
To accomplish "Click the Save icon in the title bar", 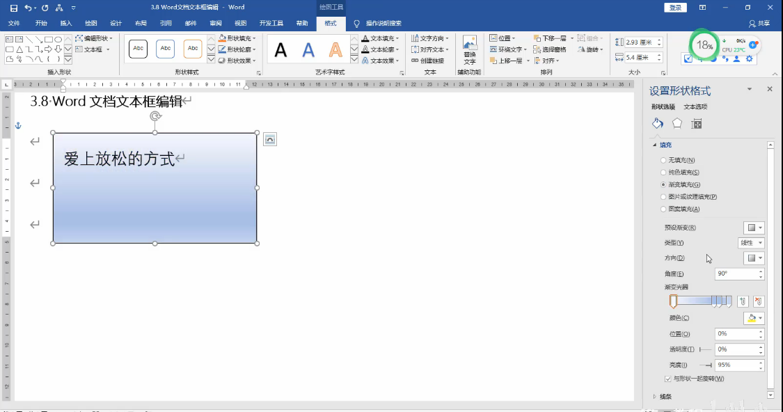I will (x=13, y=8).
